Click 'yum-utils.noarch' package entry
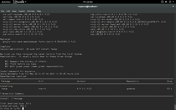 pos(23,34)
